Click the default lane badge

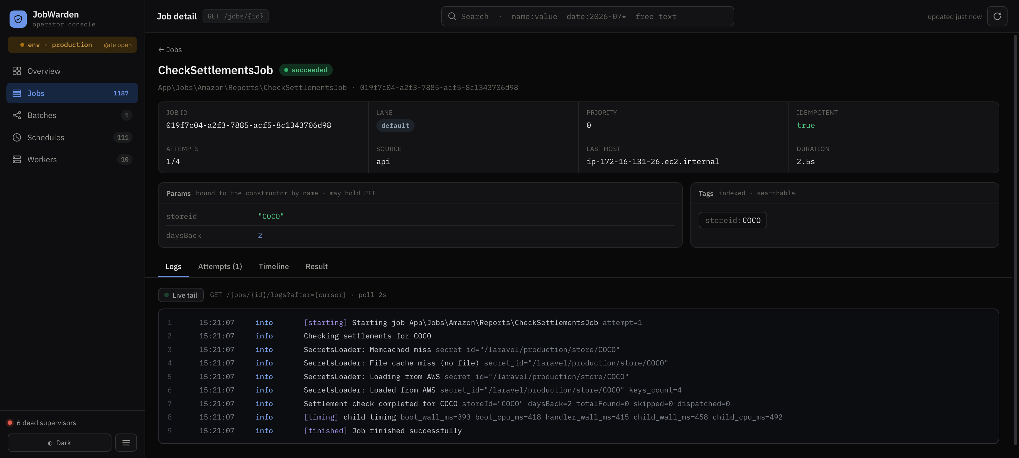(395, 126)
